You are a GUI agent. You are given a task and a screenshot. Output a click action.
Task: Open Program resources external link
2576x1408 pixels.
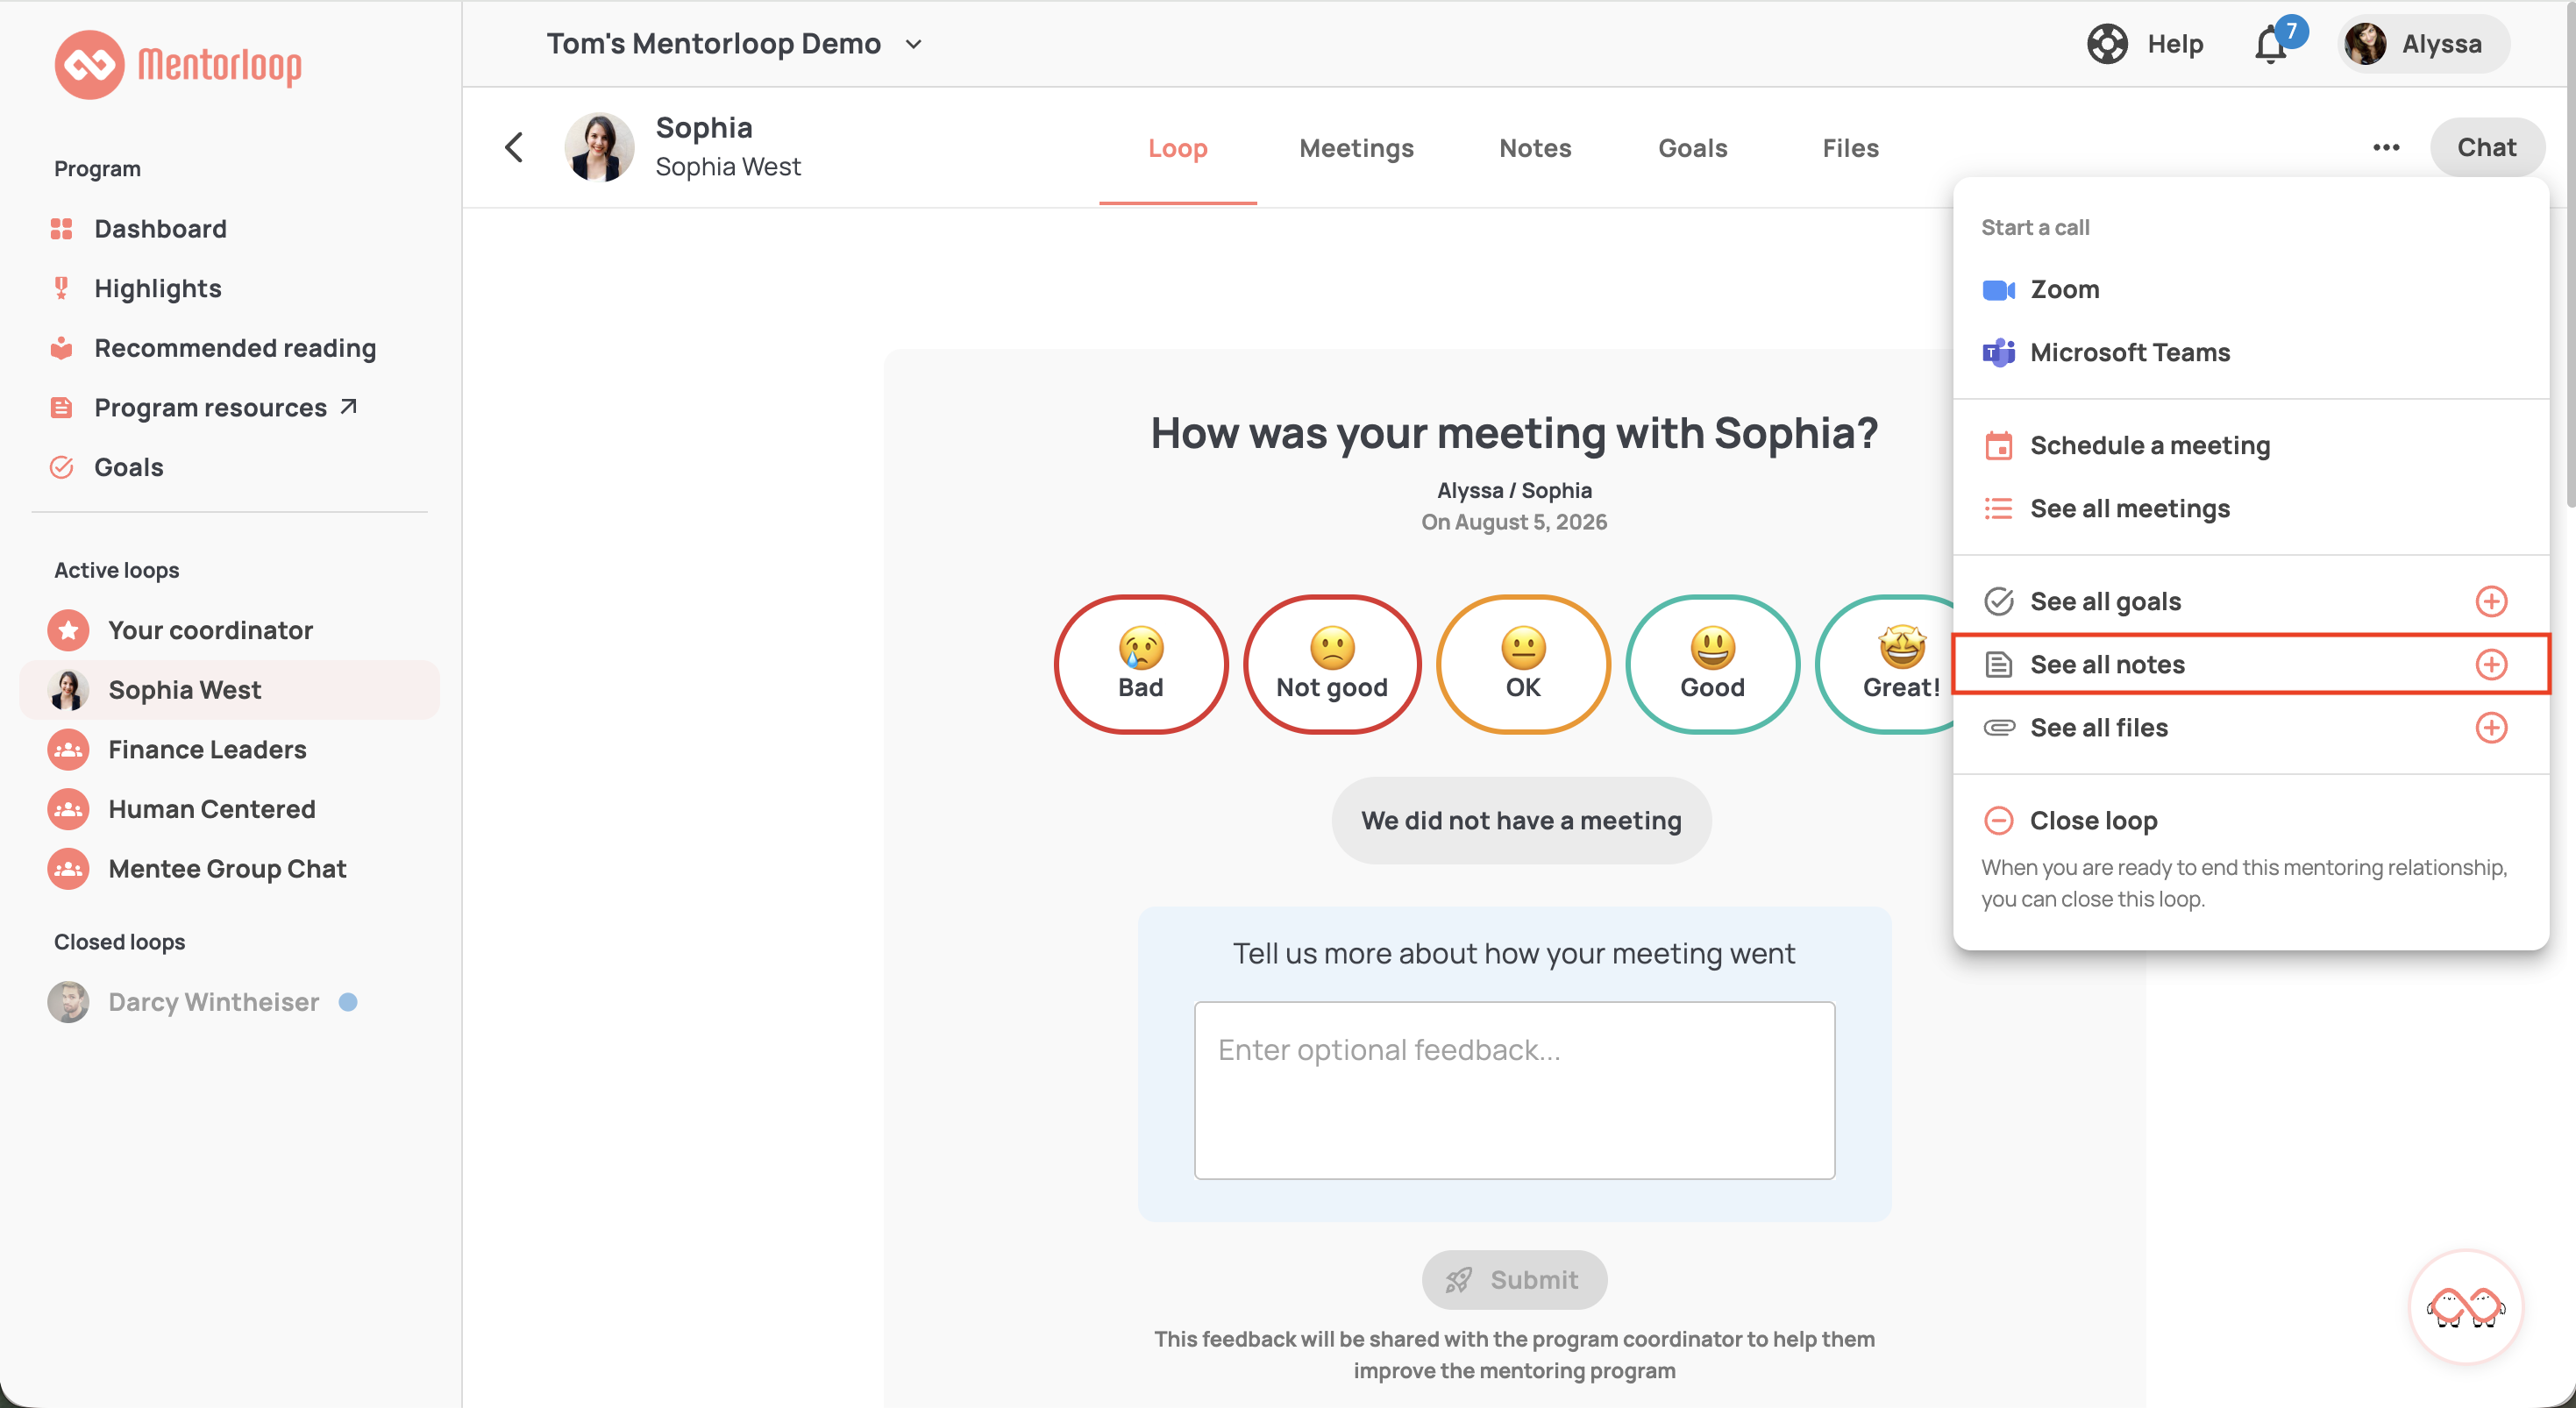tap(225, 408)
